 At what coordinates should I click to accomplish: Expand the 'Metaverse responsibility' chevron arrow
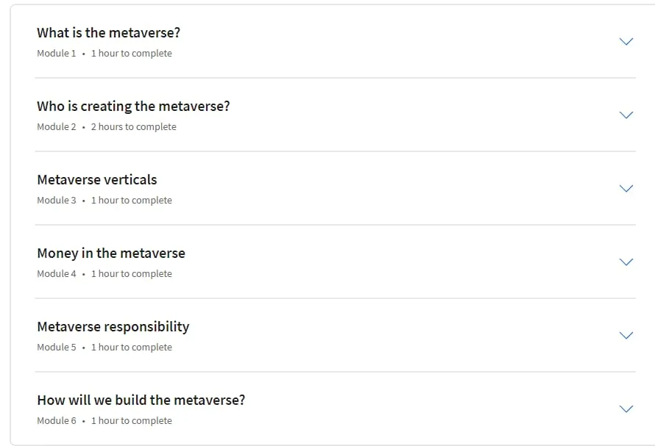tap(626, 335)
